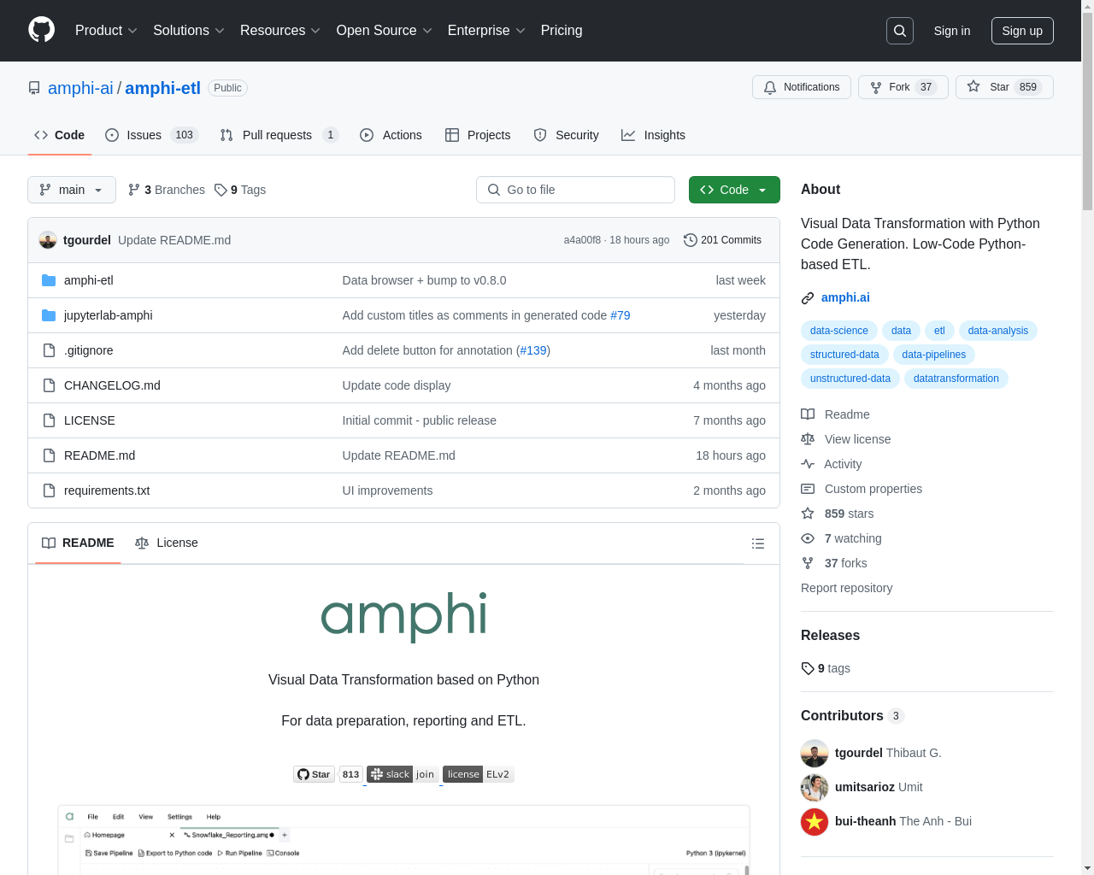Open the Outline list icon in README
This screenshot has height=875, width=1094.
point(757,543)
